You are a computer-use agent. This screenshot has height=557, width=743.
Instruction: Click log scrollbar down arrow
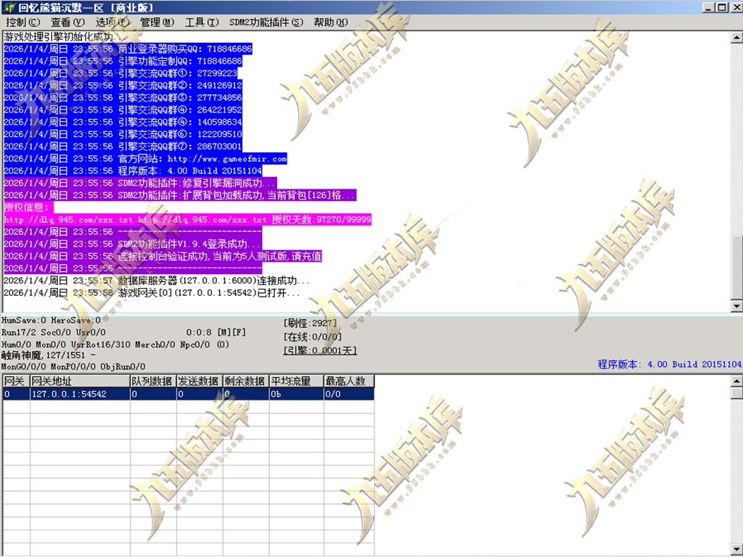pos(737,306)
